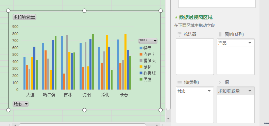Click the 绥化 axis category label
The width and height of the screenshot is (269, 126).
105,95
